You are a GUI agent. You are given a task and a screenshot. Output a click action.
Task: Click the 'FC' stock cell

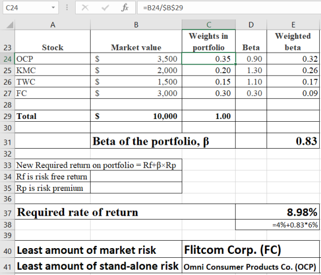pyautogui.click(x=53, y=93)
